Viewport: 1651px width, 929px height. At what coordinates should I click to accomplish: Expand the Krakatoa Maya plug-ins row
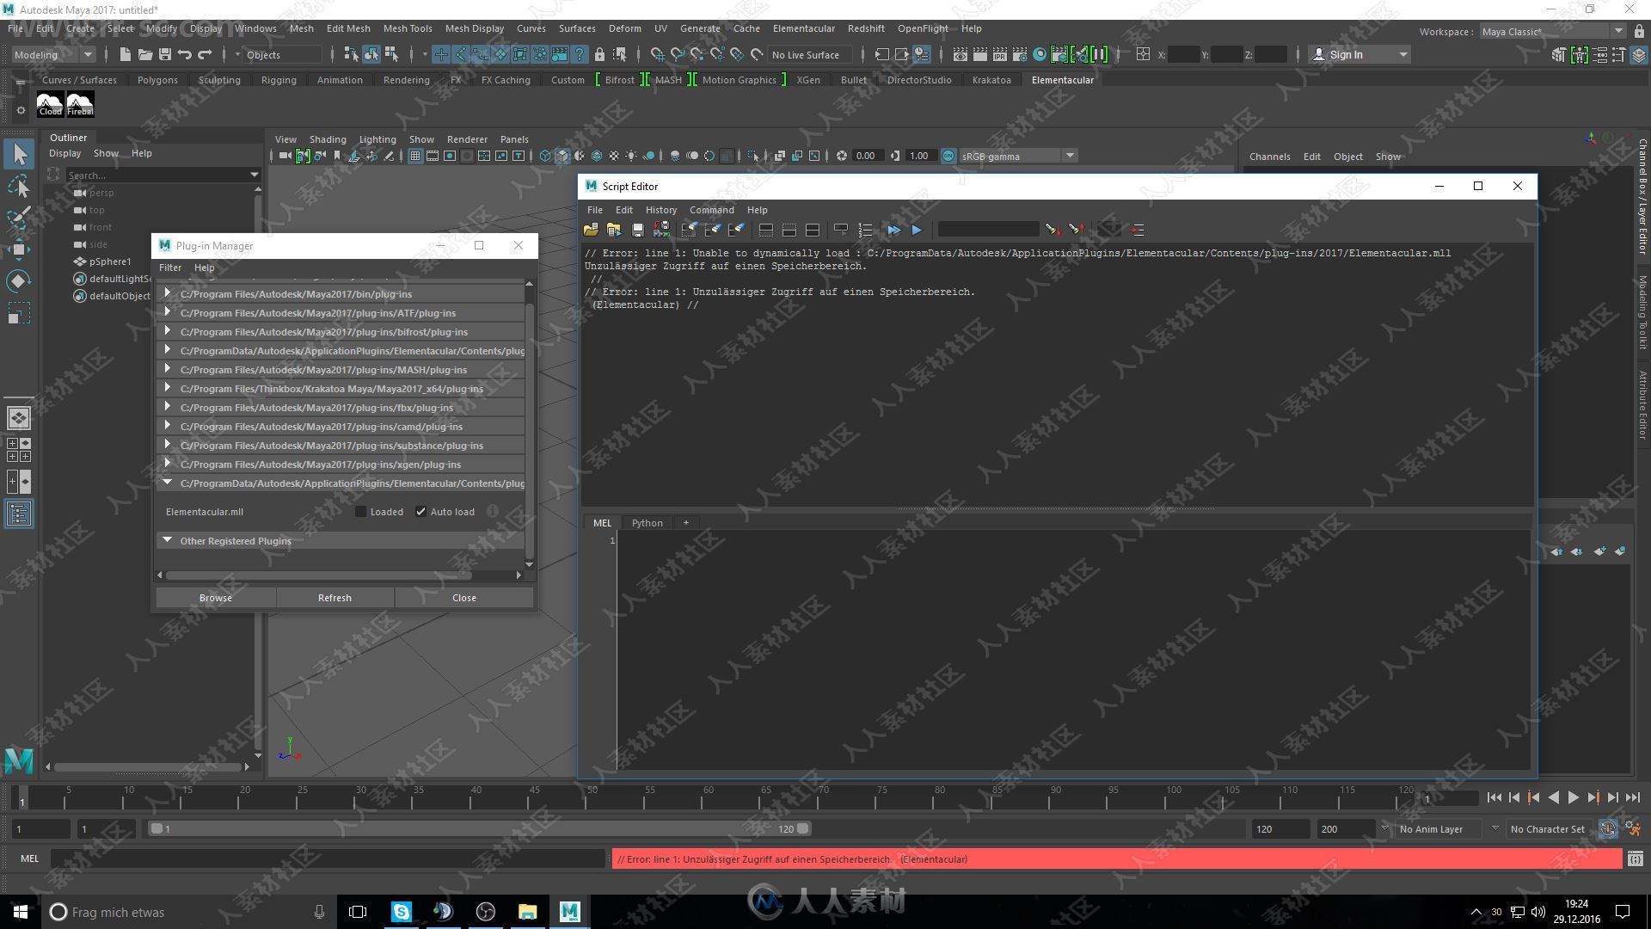pos(341,389)
